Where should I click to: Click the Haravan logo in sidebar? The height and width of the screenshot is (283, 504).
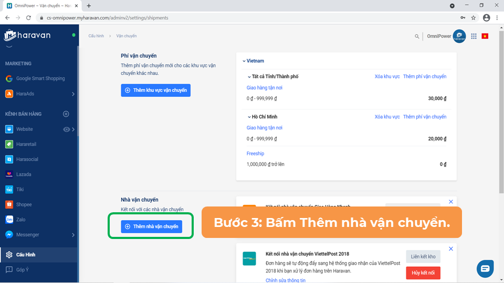(x=27, y=35)
